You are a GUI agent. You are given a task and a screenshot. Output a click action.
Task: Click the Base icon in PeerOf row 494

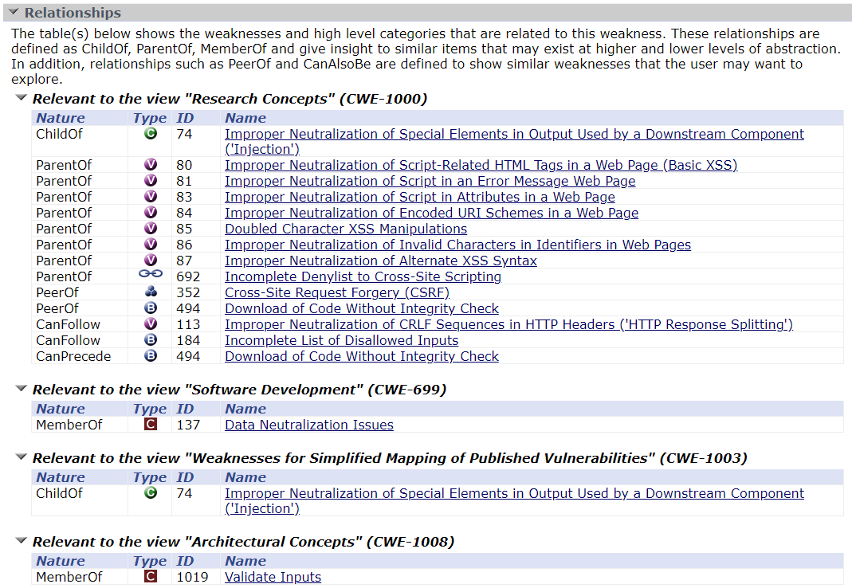tap(151, 308)
